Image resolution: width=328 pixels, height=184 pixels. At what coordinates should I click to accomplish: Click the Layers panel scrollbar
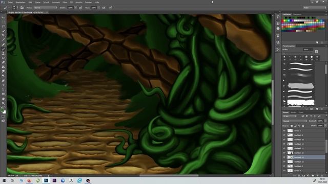point(326,146)
